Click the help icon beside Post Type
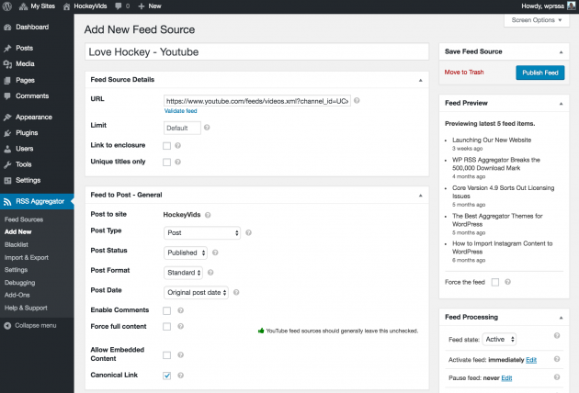579x393 pixels. point(248,232)
